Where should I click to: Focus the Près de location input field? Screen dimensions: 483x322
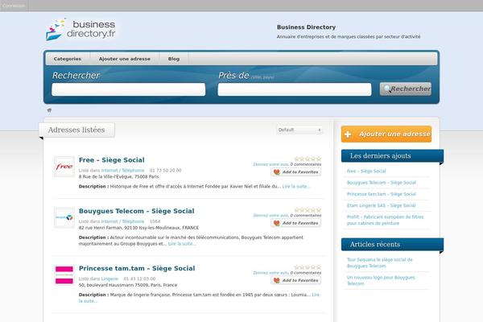point(295,89)
